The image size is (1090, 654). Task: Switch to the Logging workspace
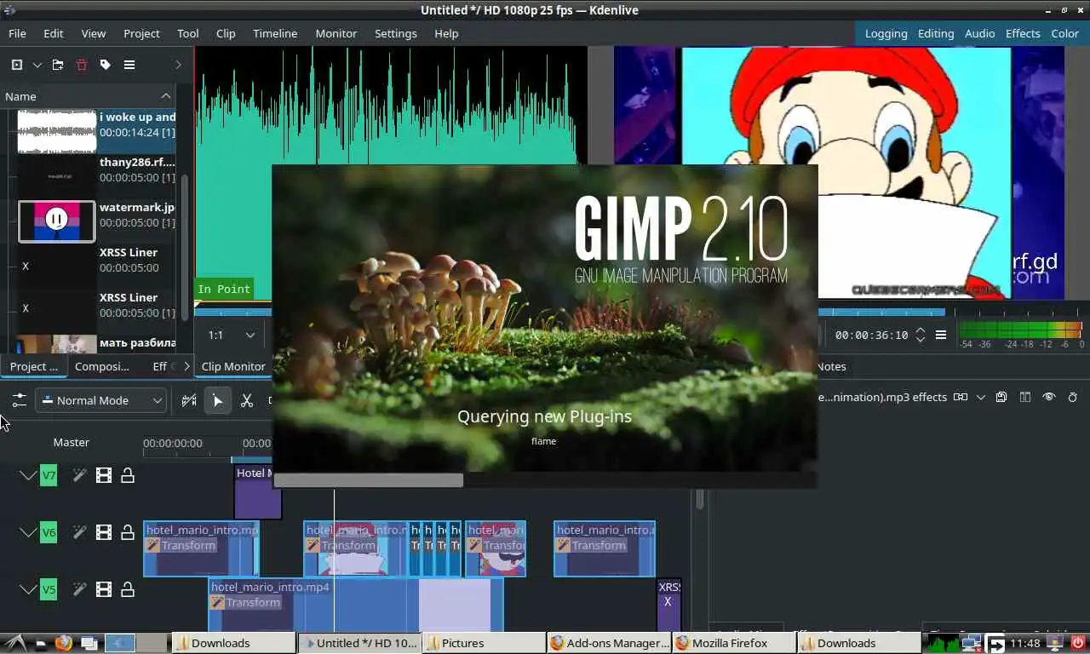click(x=886, y=33)
